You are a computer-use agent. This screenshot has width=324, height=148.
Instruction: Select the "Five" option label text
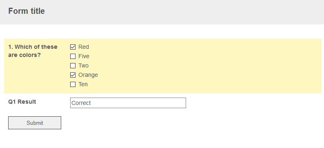click(84, 56)
